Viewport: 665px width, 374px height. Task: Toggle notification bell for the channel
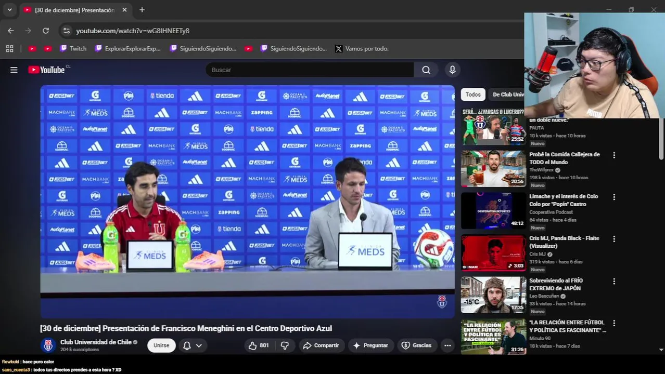point(187,345)
